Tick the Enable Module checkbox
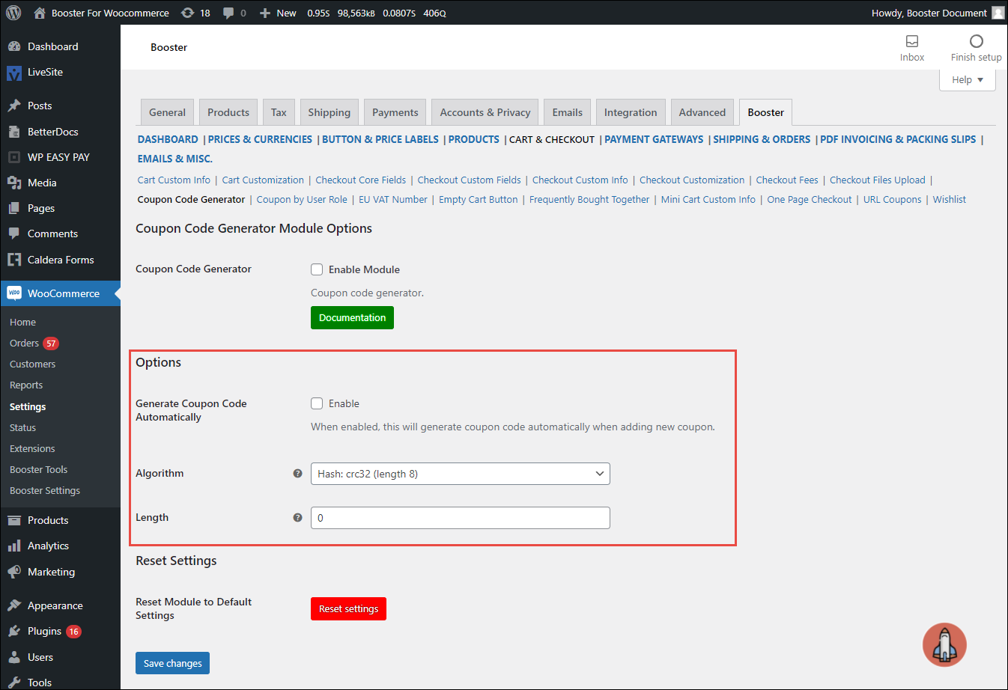Image resolution: width=1008 pixels, height=690 pixels. click(317, 269)
